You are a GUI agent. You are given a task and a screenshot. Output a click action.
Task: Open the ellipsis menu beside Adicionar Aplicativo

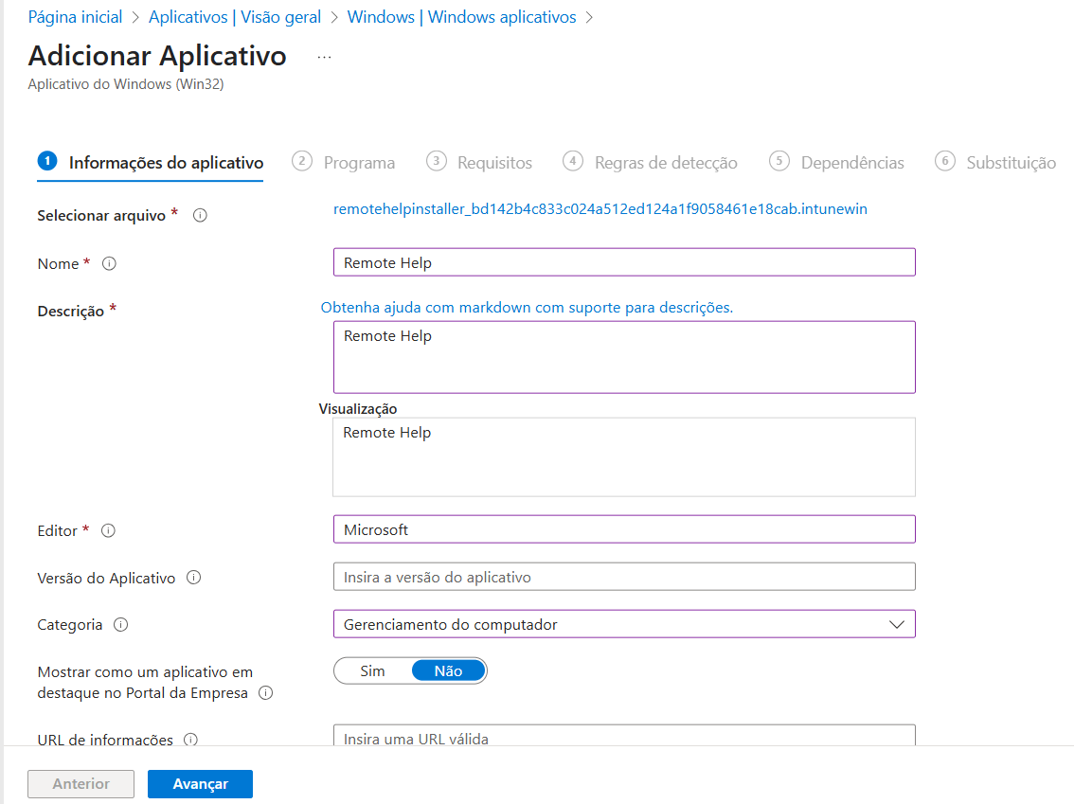324,58
